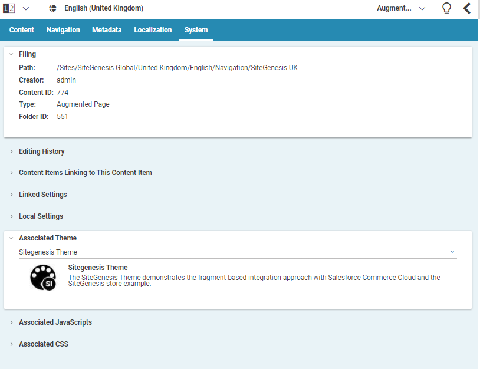
Task: Collapse the Filing section
Action: click(x=11, y=54)
